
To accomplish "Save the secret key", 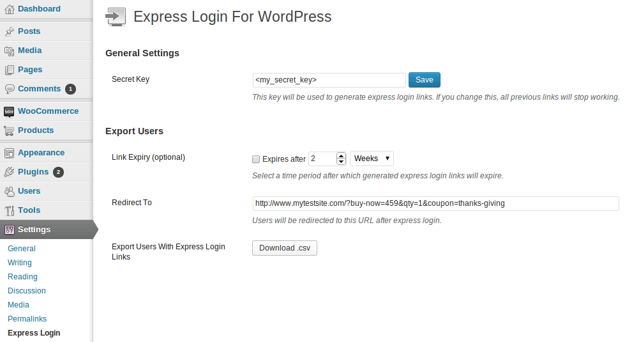I will click(x=424, y=80).
